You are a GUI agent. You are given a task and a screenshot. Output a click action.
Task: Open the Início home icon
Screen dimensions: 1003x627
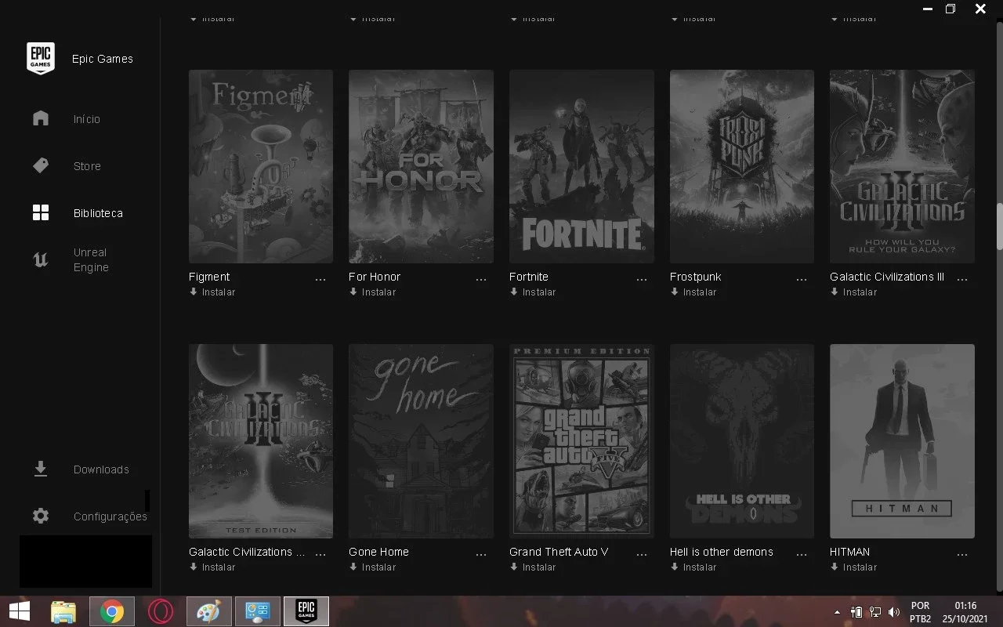point(41,118)
